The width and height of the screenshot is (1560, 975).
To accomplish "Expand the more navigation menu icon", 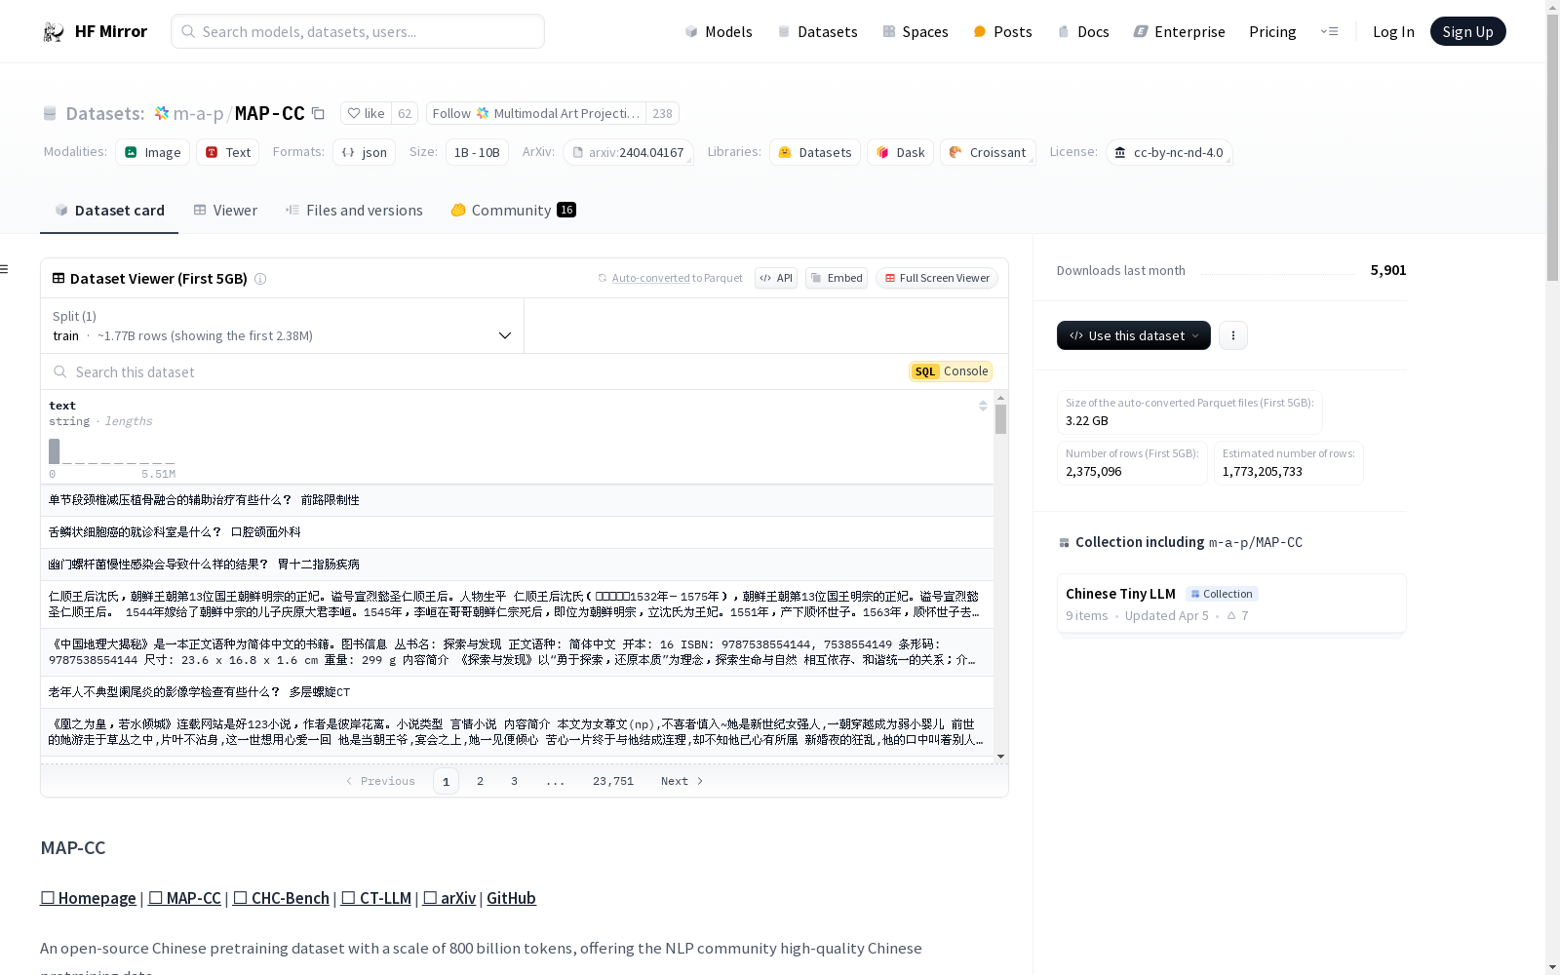I will click(x=1329, y=31).
